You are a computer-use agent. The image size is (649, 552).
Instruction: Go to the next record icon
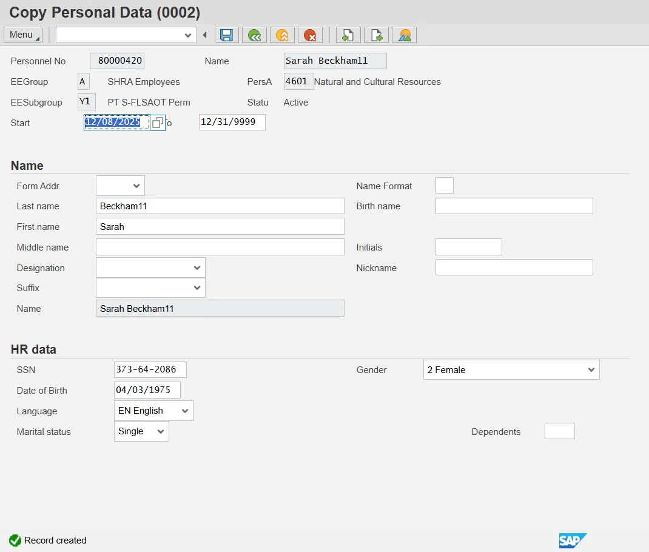click(376, 35)
